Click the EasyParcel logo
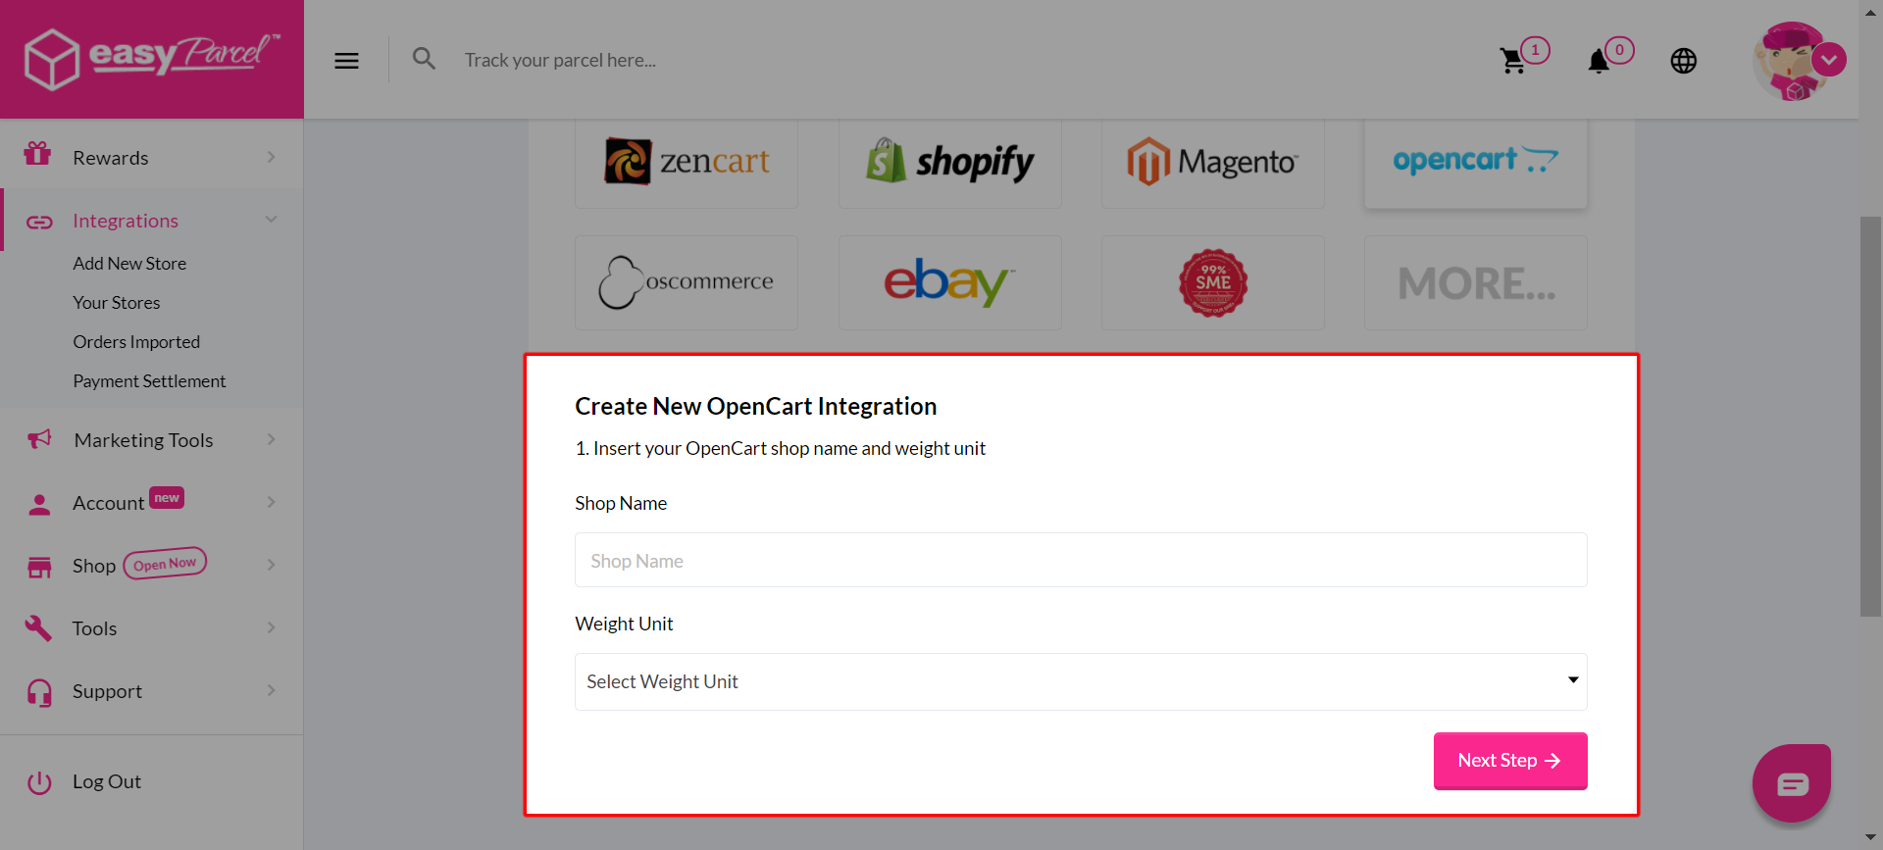 [152, 59]
